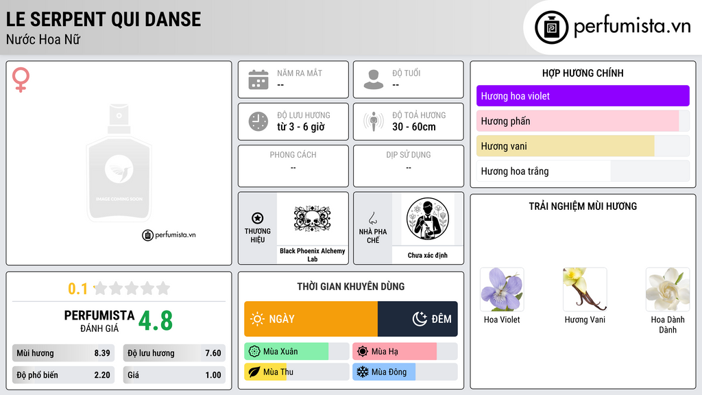Click the Hoa Dành Dành note label
This screenshot has height=395, width=702.
(x=668, y=324)
